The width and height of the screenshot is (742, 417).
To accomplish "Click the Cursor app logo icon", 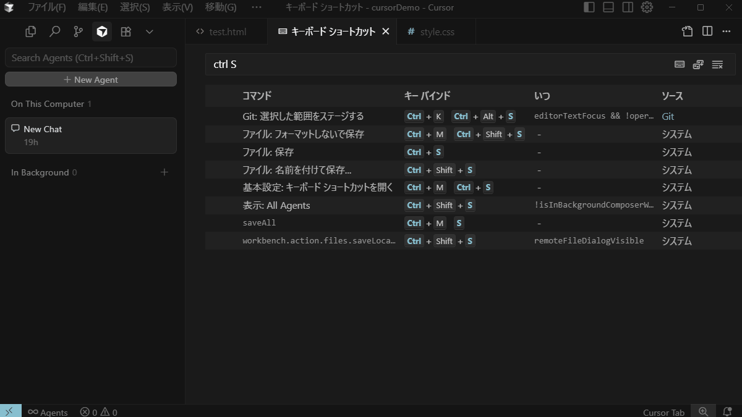I will (x=9, y=7).
